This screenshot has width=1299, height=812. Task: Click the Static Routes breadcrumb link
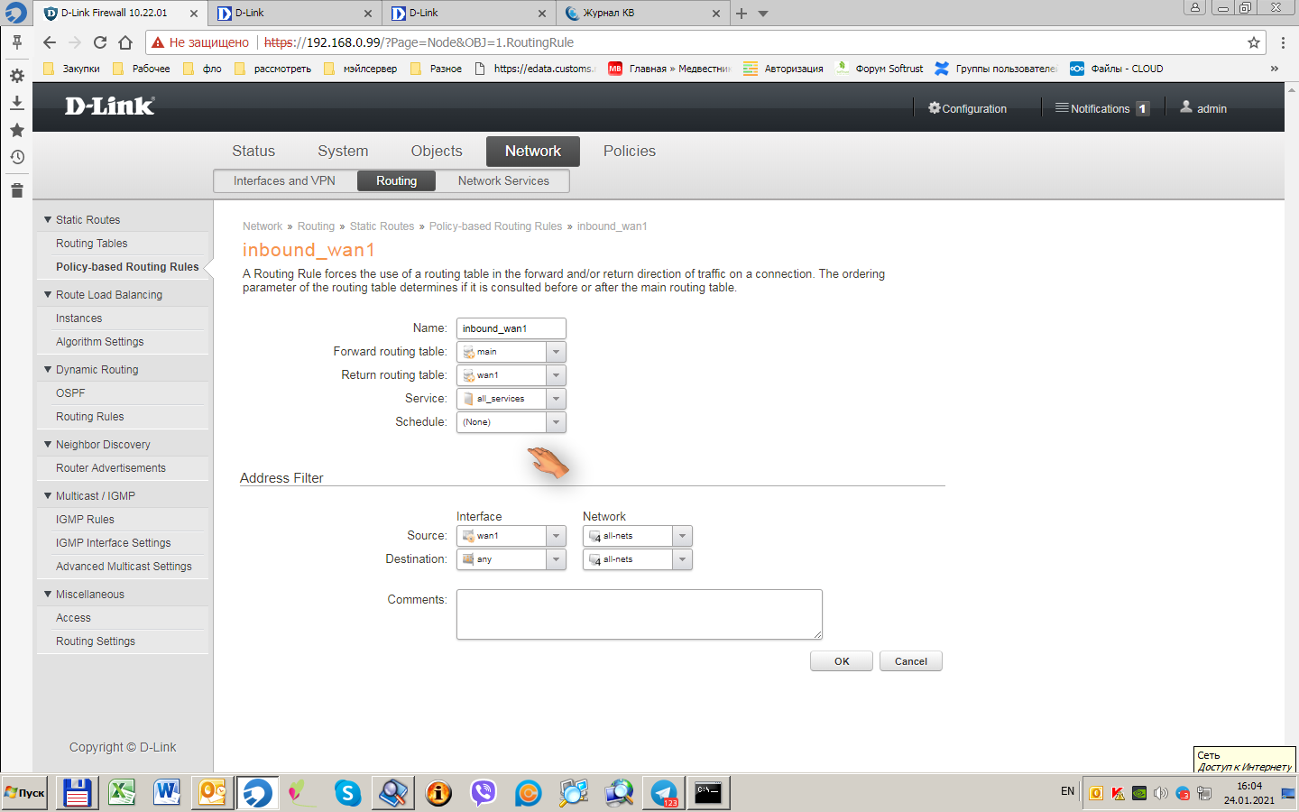(382, 226)
